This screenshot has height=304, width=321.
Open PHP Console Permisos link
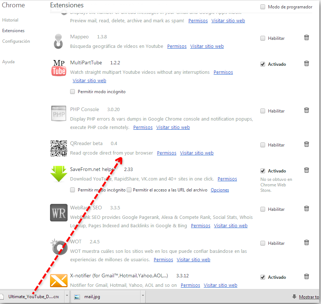(143, 128)
